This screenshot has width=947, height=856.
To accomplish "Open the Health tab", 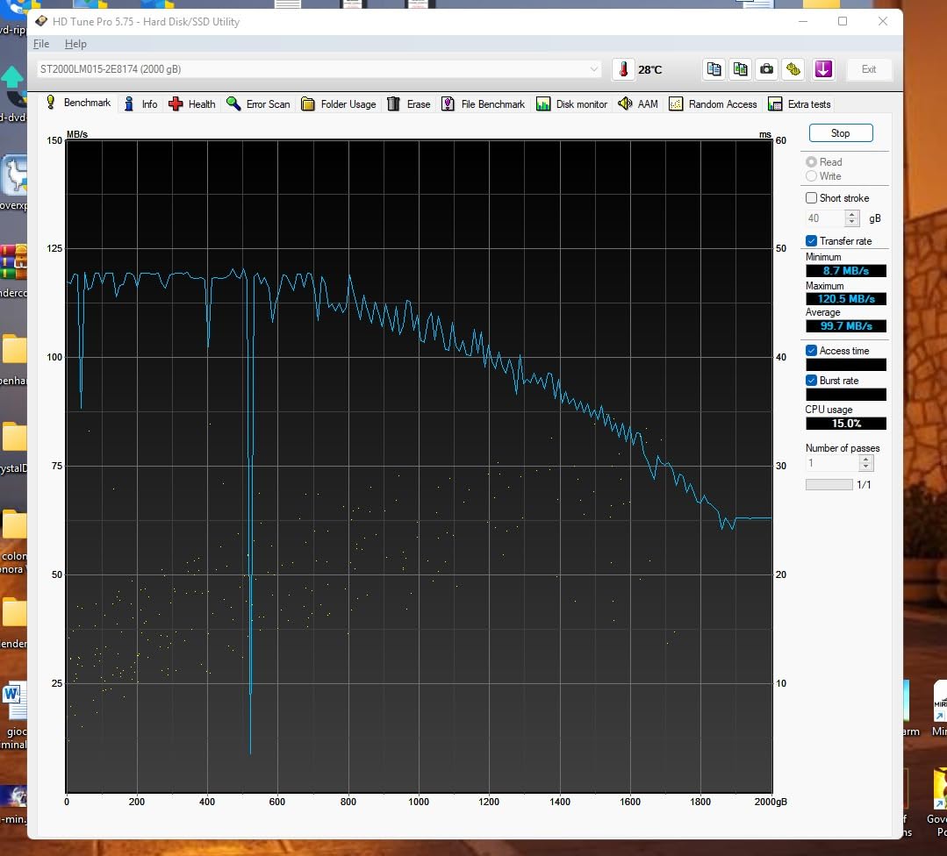I will tap(192, 103).
